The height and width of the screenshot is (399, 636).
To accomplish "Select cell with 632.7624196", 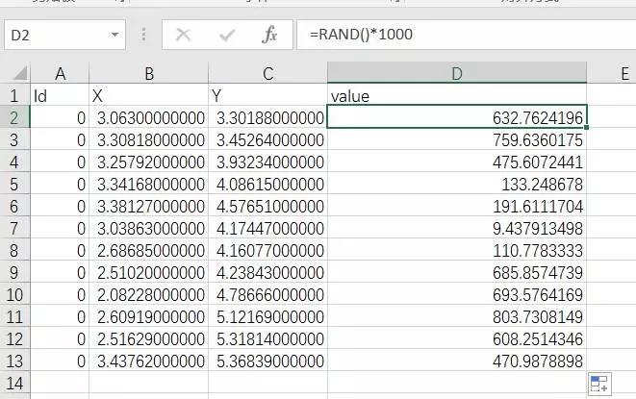I will pos(457,117).
